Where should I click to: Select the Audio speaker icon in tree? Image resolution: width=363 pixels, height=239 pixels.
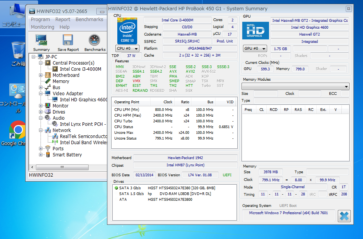[48, 118]
